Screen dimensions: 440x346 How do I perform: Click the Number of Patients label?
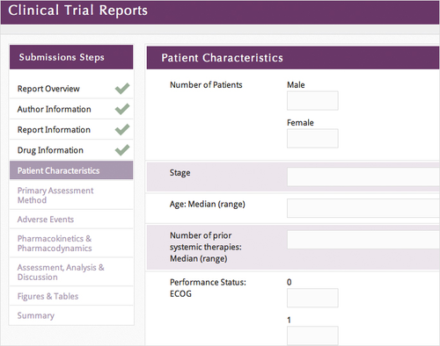pos(206,85)
